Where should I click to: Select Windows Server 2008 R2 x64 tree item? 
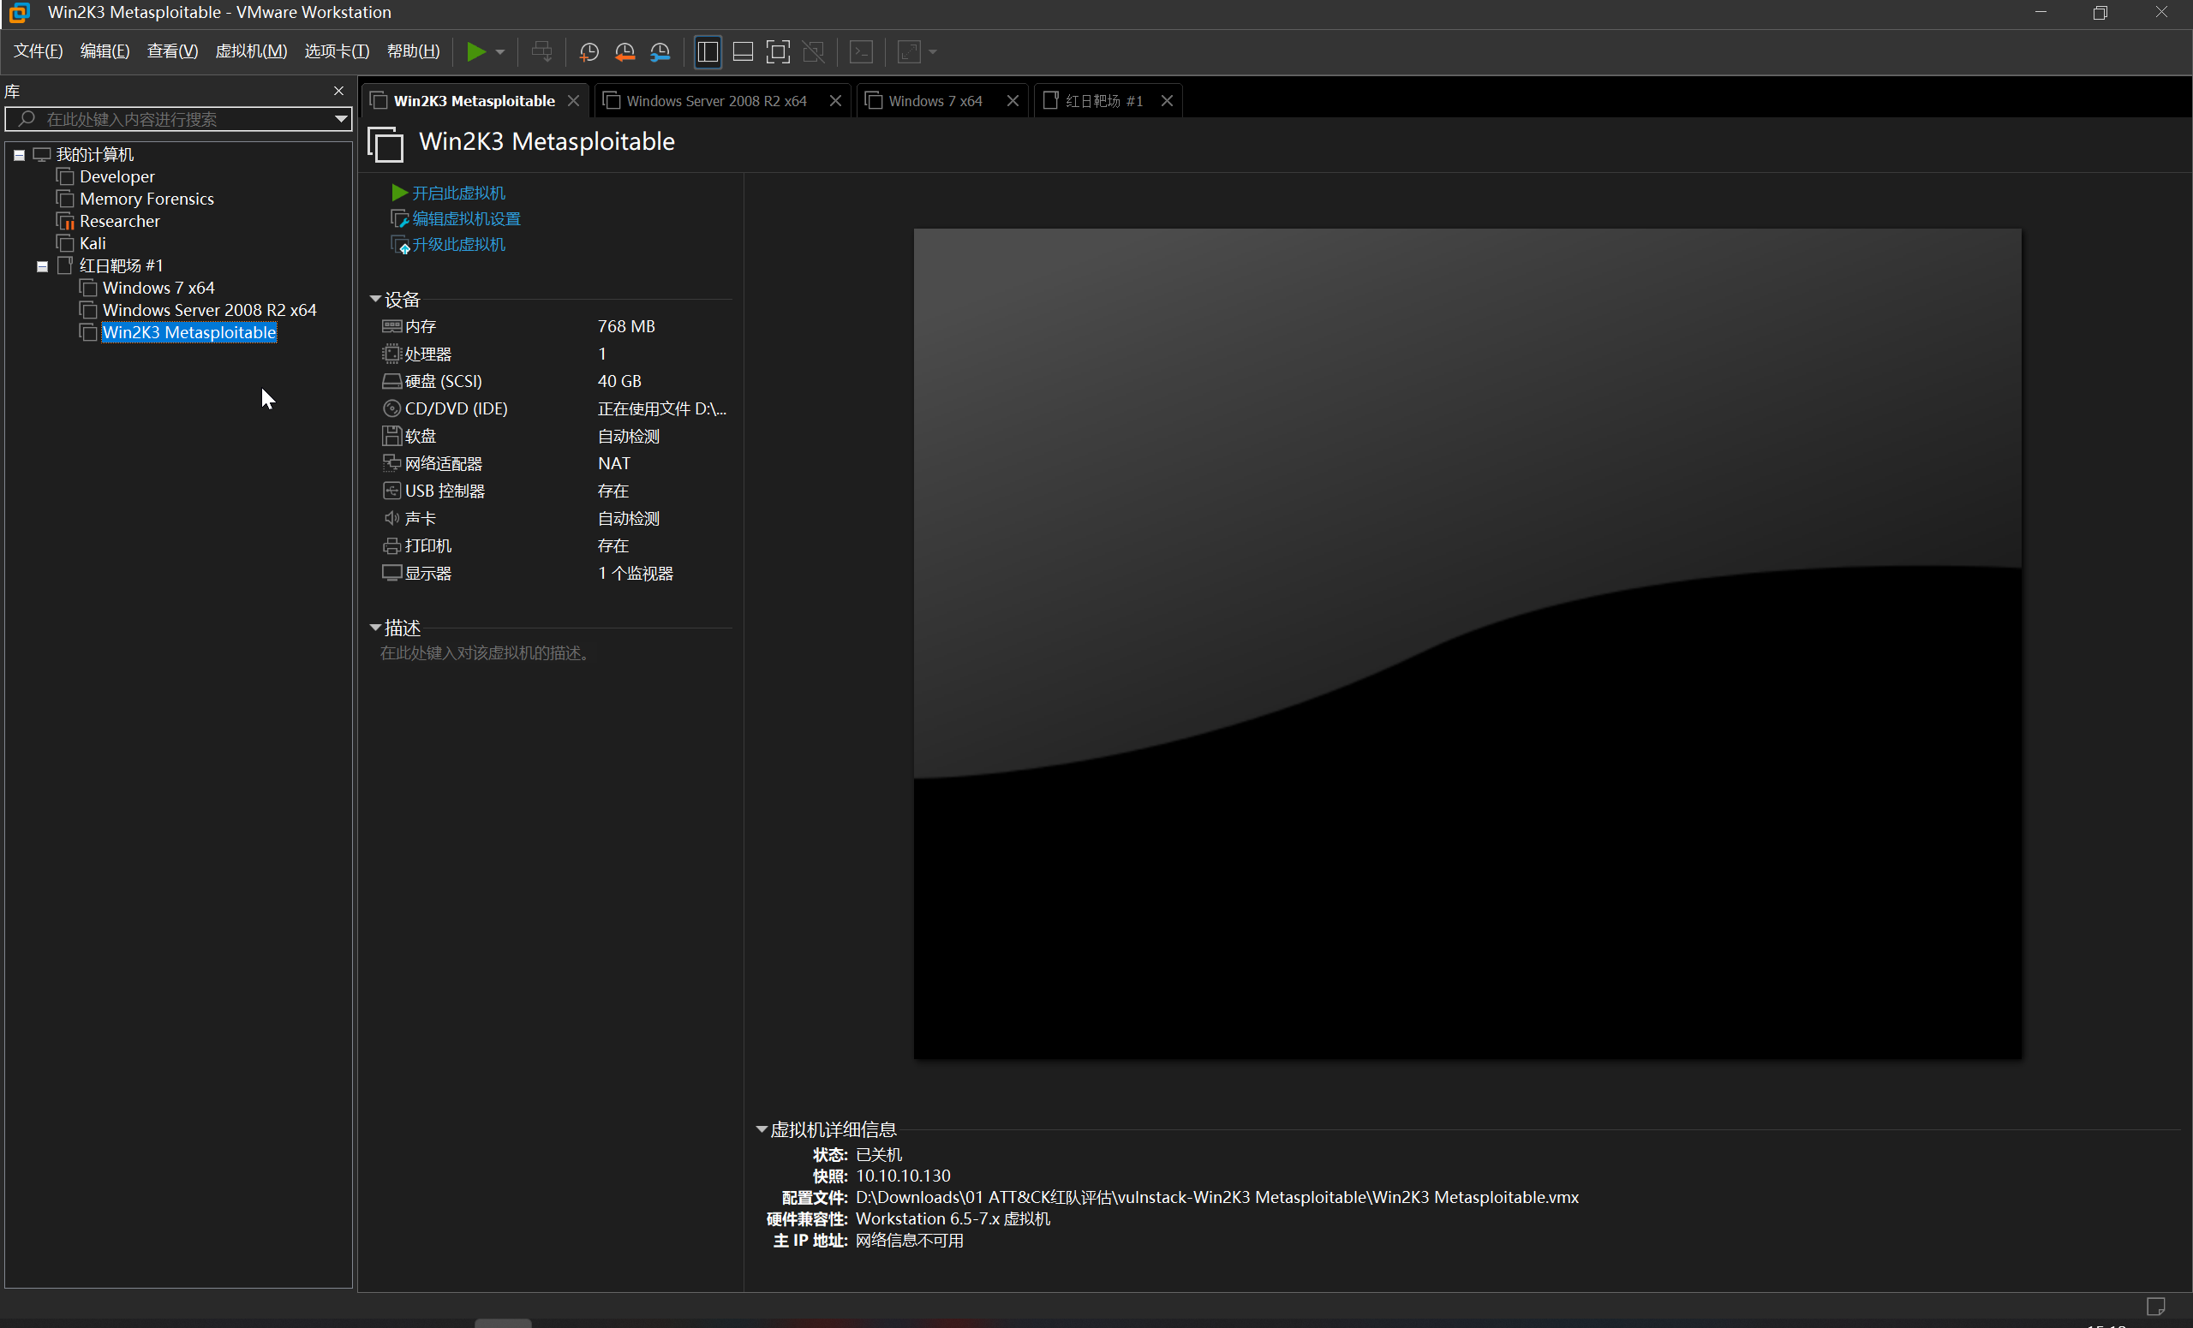tap(209, 311)
